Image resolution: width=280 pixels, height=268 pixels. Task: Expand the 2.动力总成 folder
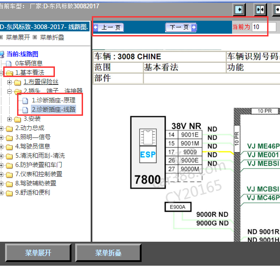point(1,128)
